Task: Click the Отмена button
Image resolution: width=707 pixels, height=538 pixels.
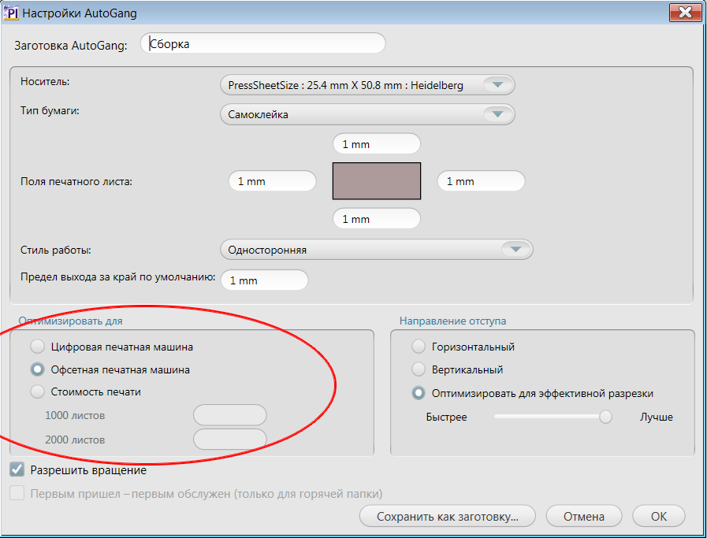Action: [584, 517]
